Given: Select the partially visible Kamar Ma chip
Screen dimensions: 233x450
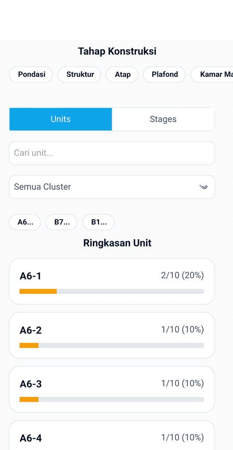Looking at the screenshot, I should point(212,75).
